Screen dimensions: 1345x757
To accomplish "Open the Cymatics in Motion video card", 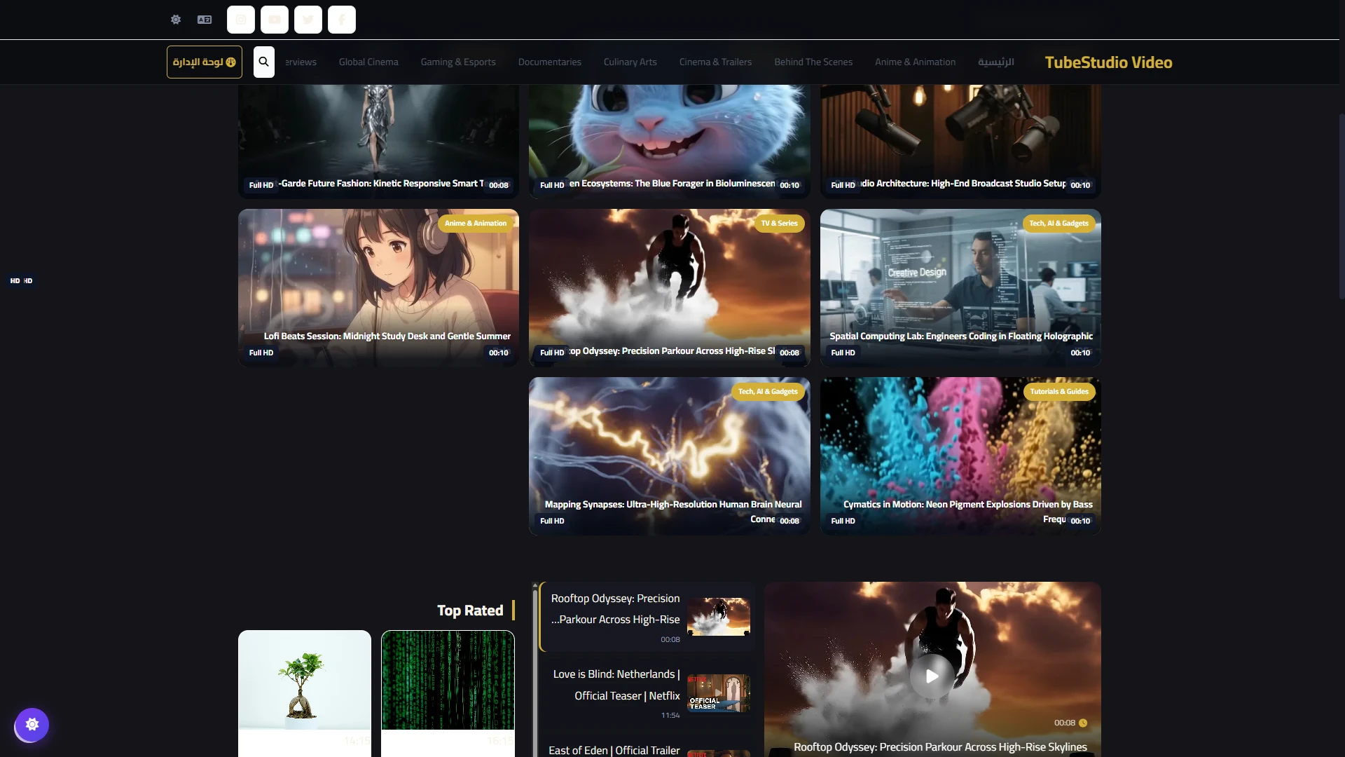I will coord(960,456).
